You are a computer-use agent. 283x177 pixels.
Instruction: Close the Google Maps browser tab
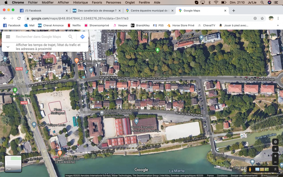(225, 11)
